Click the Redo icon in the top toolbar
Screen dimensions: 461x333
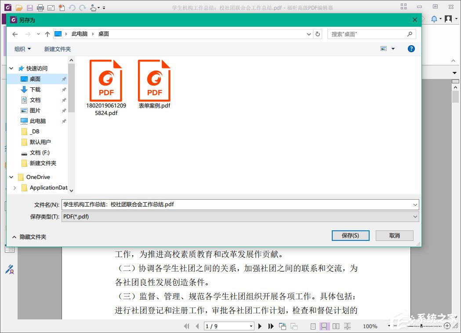[83, 7]
